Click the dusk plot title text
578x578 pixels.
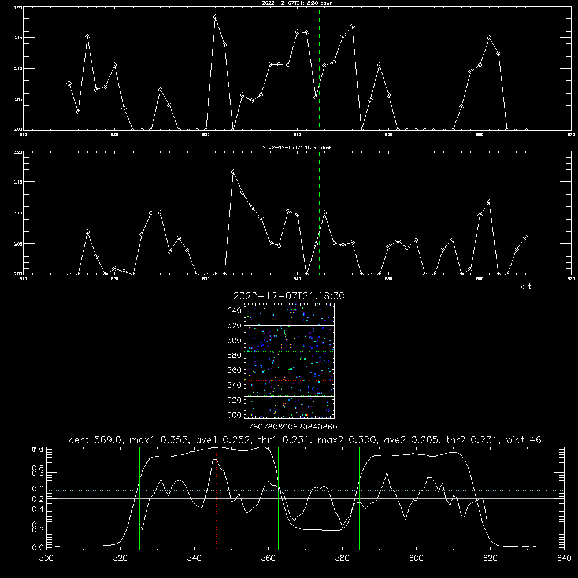(297, 147)
